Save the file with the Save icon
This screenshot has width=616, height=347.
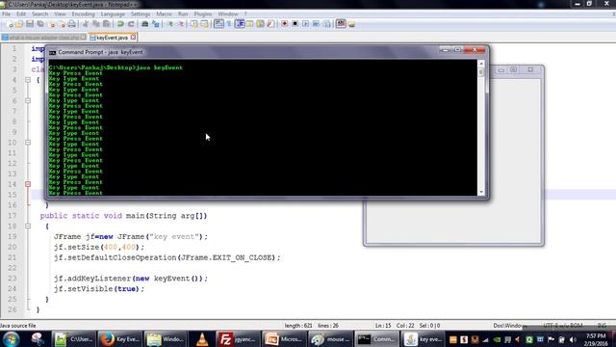(x=30, y=24)
